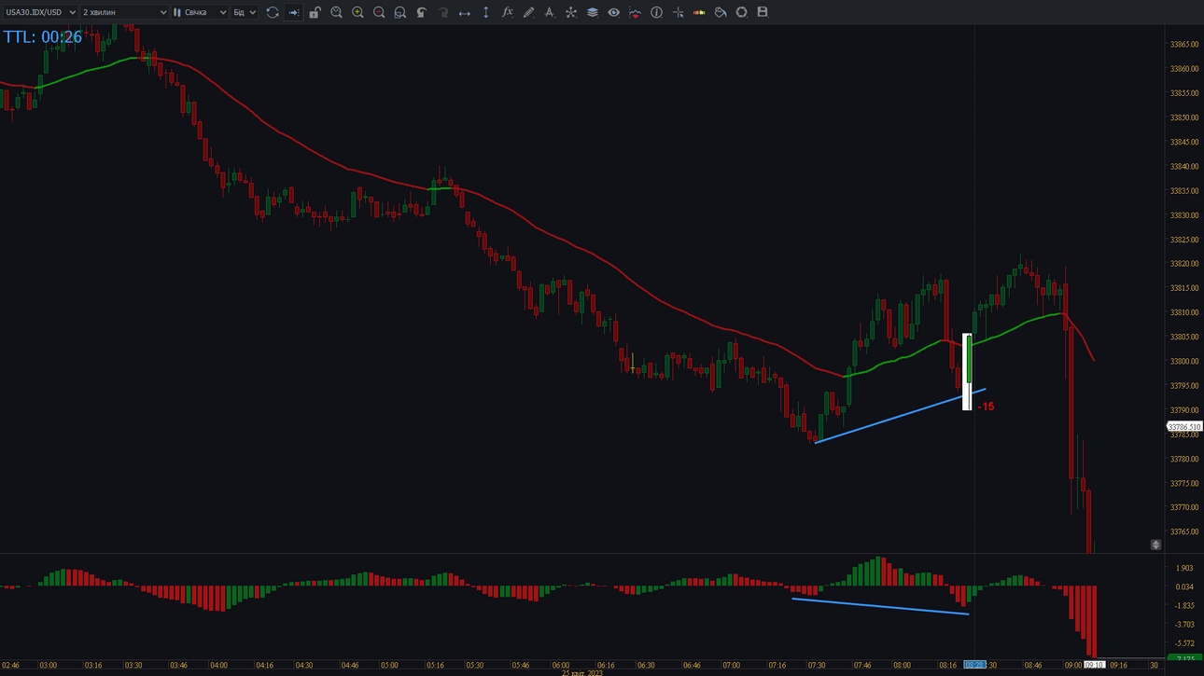Screen dimensions: 1204x676
Task: Click the 03:00 time axis label
Action: (x=48, y=666)
